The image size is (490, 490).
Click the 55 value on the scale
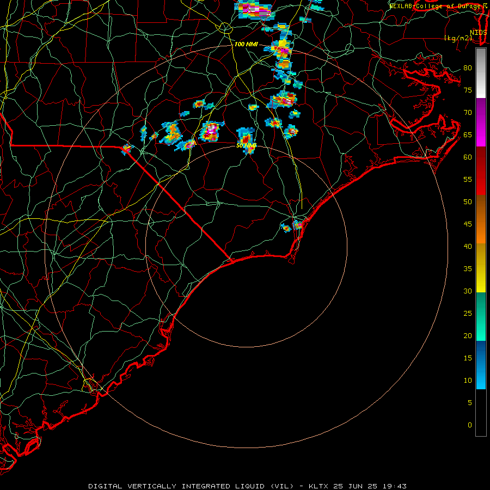[x=468, y=179]
